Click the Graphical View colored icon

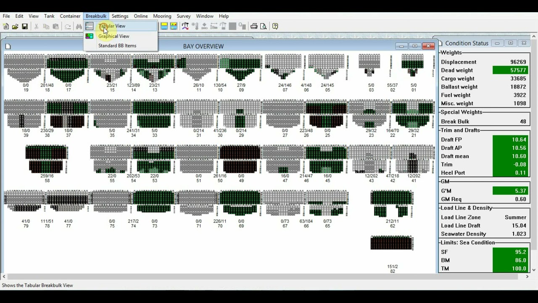[x=89, y=36]
